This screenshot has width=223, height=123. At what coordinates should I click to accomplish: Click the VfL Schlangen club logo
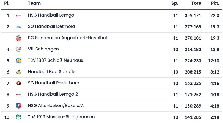(19, 49)
